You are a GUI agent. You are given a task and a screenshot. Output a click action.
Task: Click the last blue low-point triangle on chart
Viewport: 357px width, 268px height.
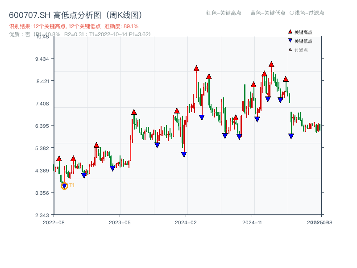(291, 136)
